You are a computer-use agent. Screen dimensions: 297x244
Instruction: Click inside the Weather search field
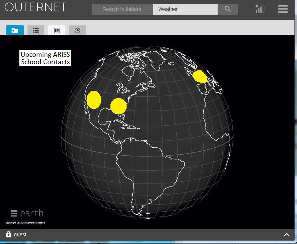(185, 9)
